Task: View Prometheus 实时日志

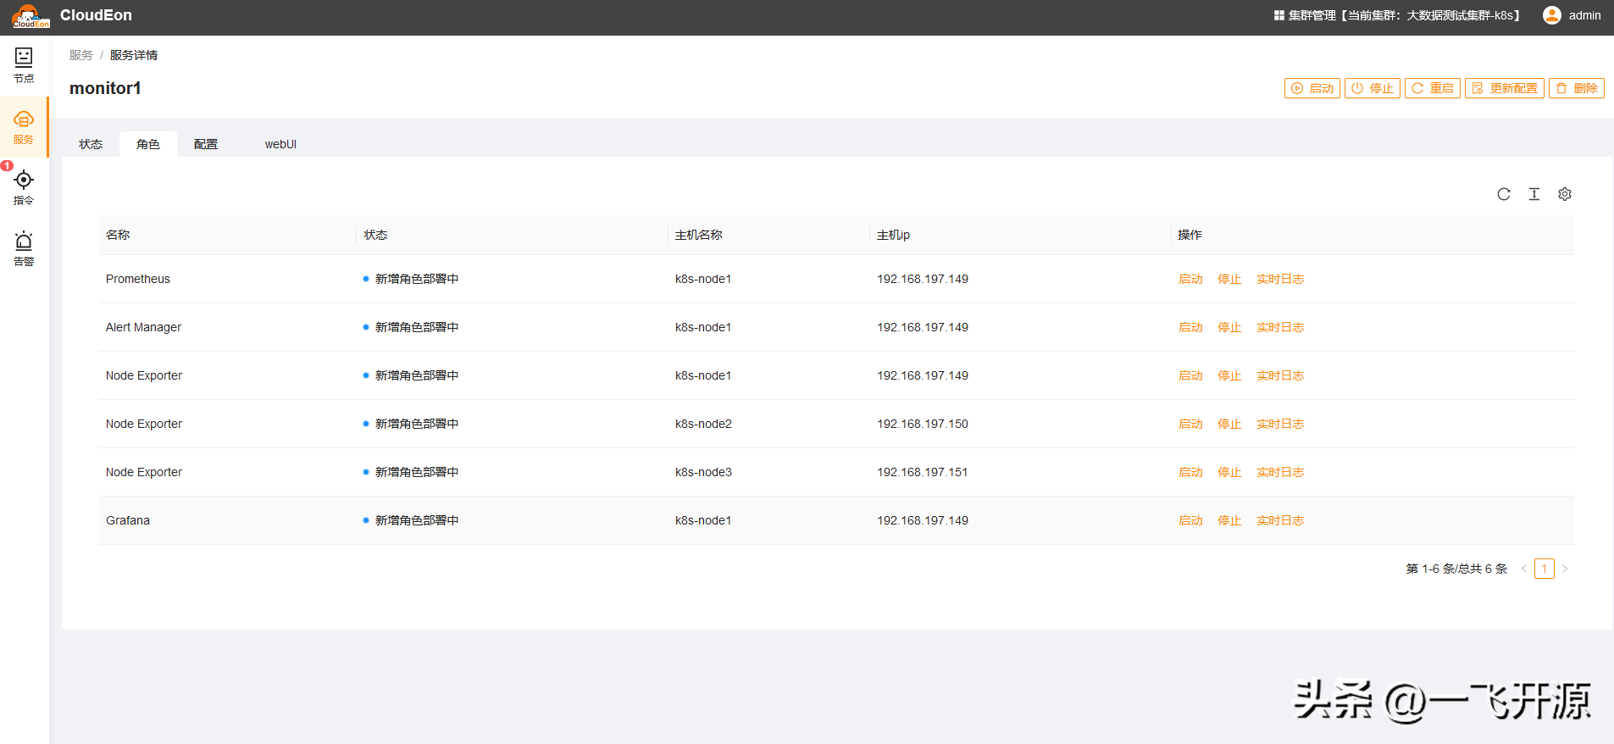Action: pos(1280,279)
